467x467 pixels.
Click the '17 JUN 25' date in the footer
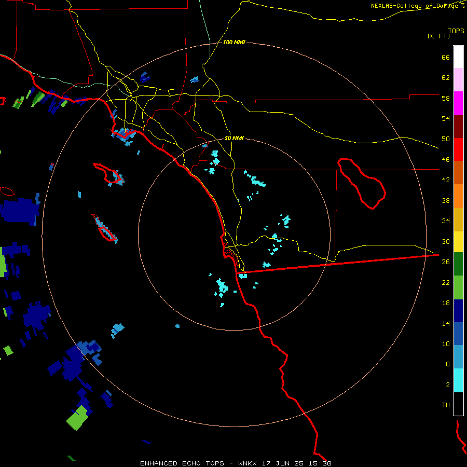[x=283, y=463]
